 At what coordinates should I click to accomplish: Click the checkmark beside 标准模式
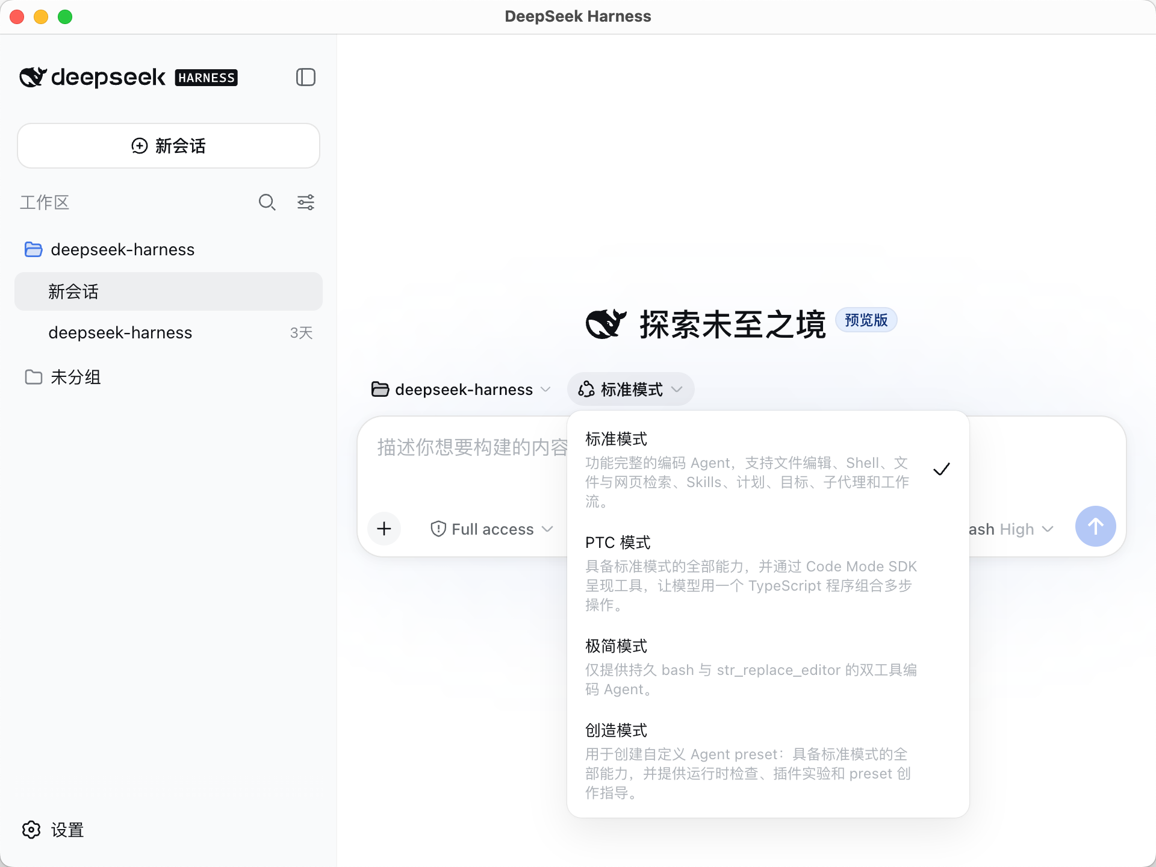point(942,469)
